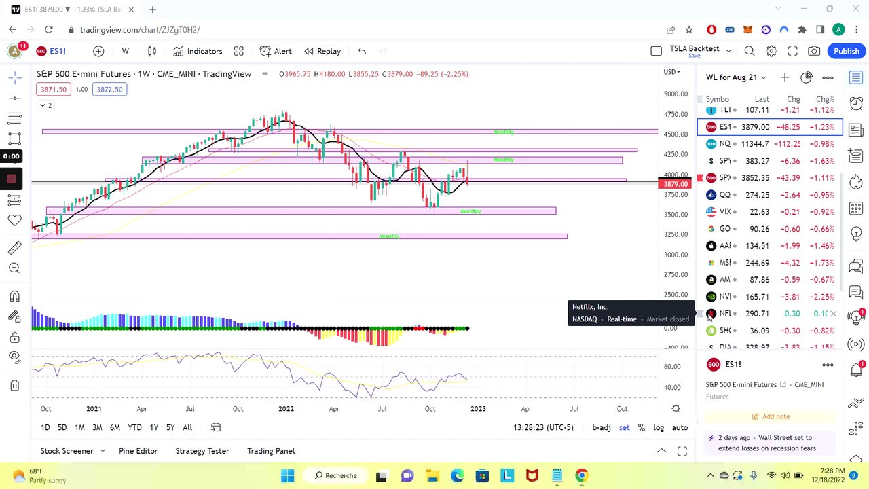869x489 pixels.
Task: Click the watchlist vertical scrollbar
Action: tap(841, 231)
